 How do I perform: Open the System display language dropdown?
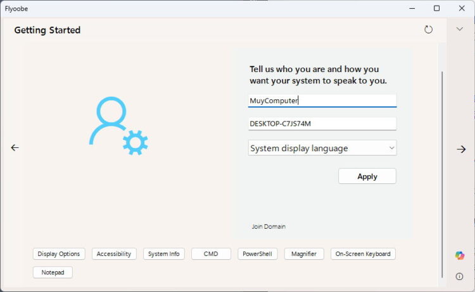point(322,148)
